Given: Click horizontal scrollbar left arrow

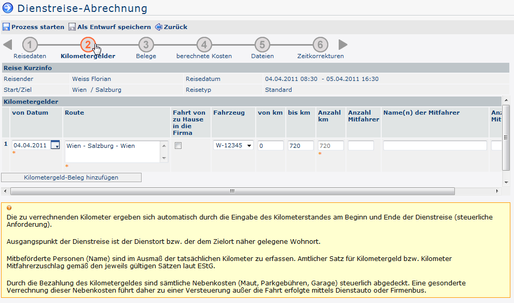Looking at the screenshot, I should click(x=5, y=191).
